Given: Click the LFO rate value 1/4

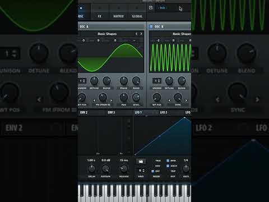Looking at the screenshot, I should [186, 160].
